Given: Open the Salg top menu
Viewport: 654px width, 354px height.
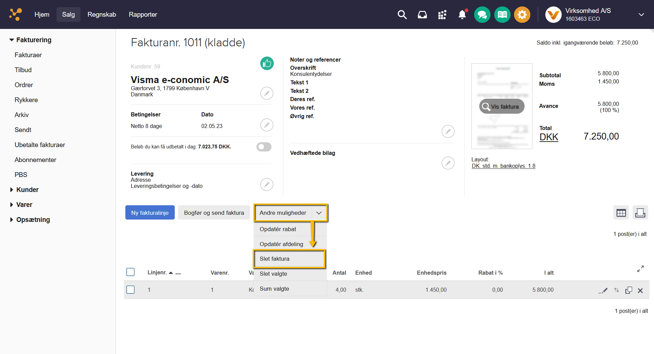Looking at the screenshot, I should point(68,14).
